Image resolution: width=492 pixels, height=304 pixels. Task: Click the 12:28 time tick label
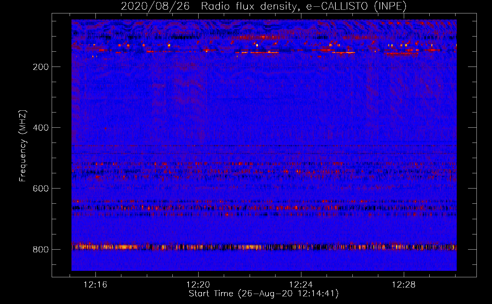pyautogui.click(x=404, y=285)
